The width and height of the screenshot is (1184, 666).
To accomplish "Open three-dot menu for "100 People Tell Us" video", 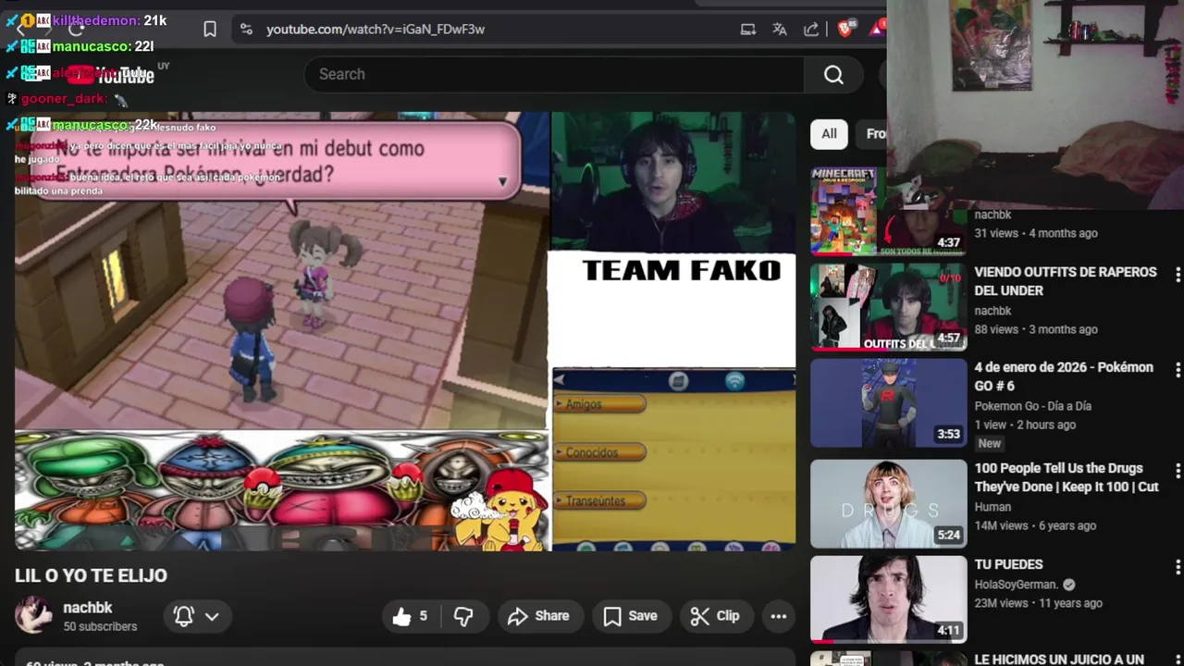I will pyautogui.click(x=1178, y=471).
